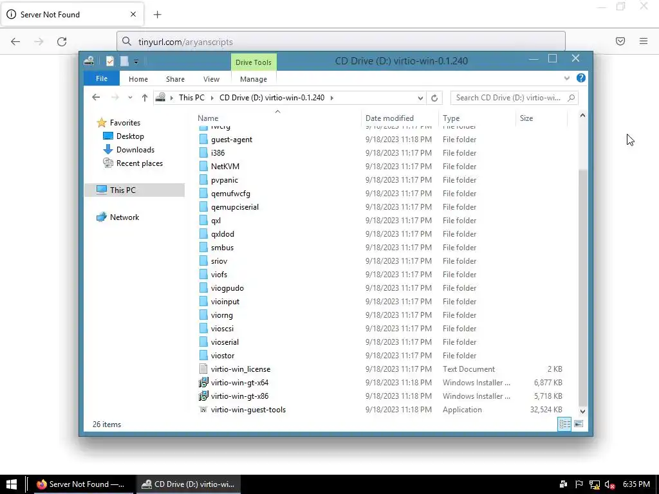Open the Customize Quick Access Toolbar dropdown
Screen dimensions: 659x494
(x=136, y=62)
